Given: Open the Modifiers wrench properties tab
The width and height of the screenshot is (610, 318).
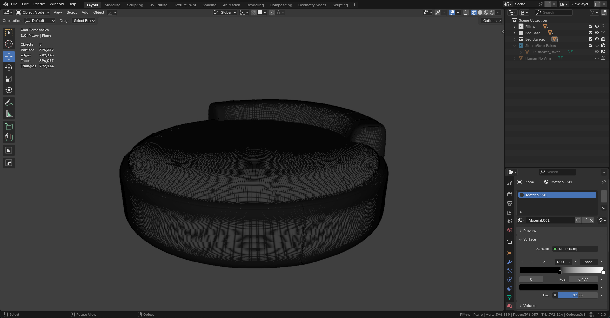Looking at the screenshot, I should click(x=510, y=262).
